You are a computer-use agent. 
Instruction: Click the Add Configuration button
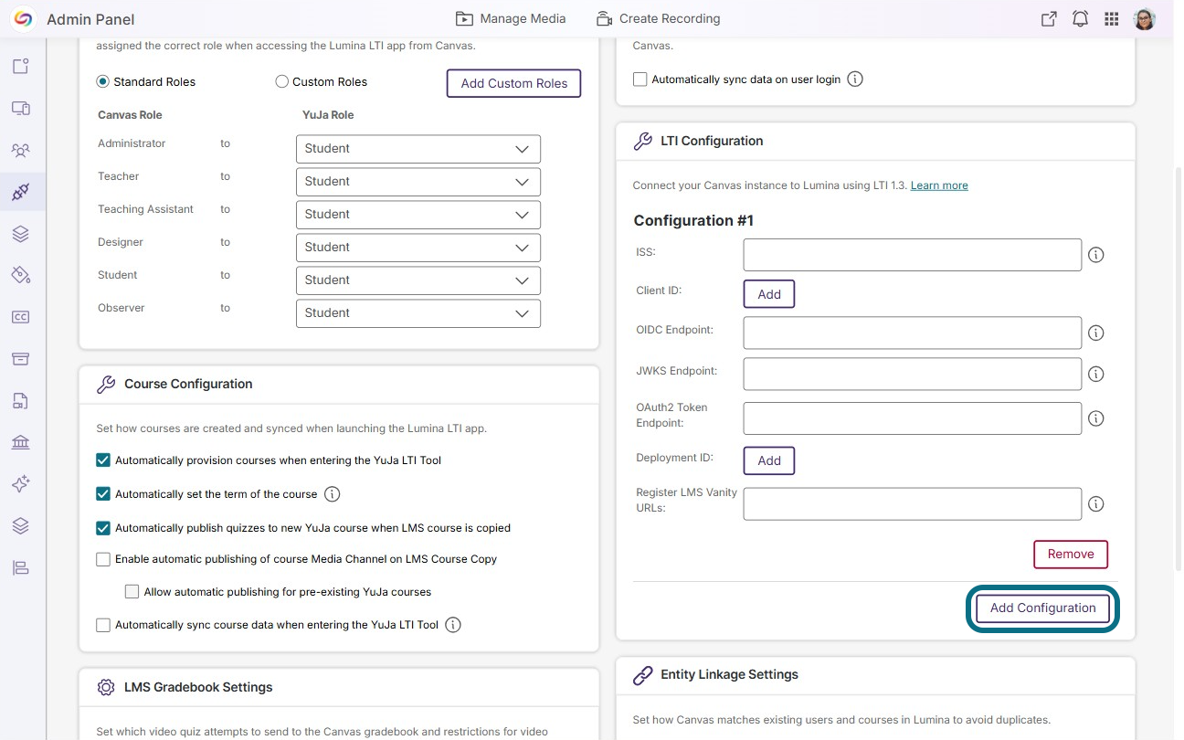(1043, 608)
